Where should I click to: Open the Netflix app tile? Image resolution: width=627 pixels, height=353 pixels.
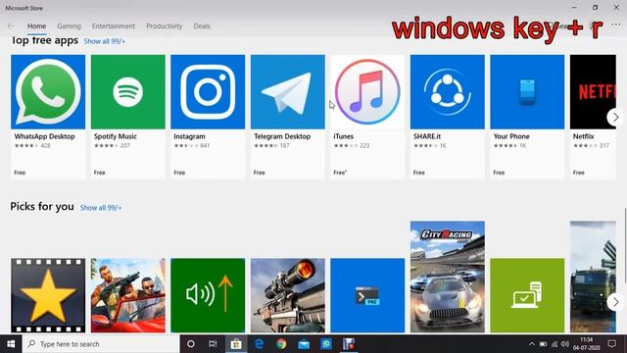593,117
